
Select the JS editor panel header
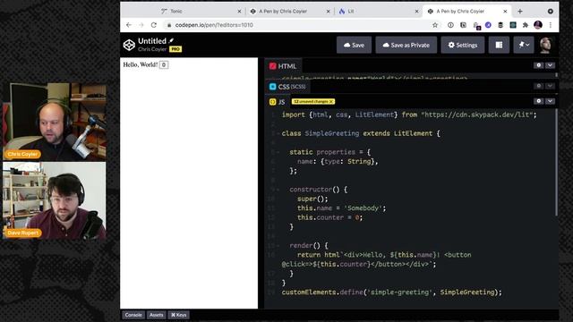coord(277,102)
